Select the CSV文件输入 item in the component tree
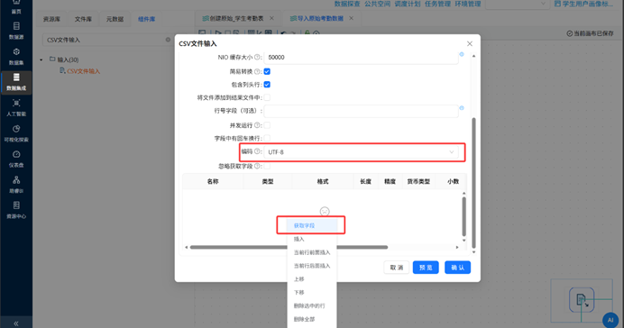624x328 pixels. [x=84, y=71]
